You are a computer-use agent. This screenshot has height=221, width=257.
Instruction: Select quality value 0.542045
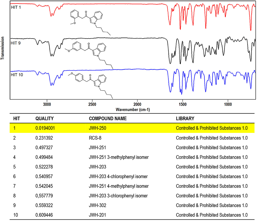click(x=44, y=186)
